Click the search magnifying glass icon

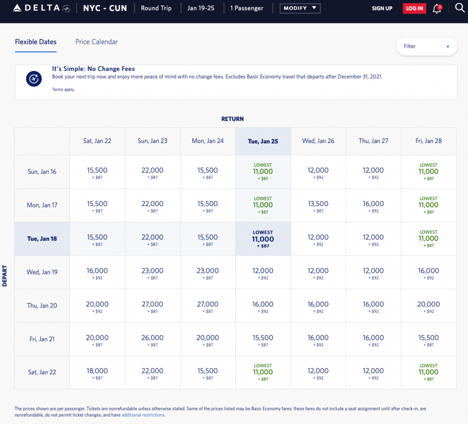pyautogui.click(x=460, y=8)
